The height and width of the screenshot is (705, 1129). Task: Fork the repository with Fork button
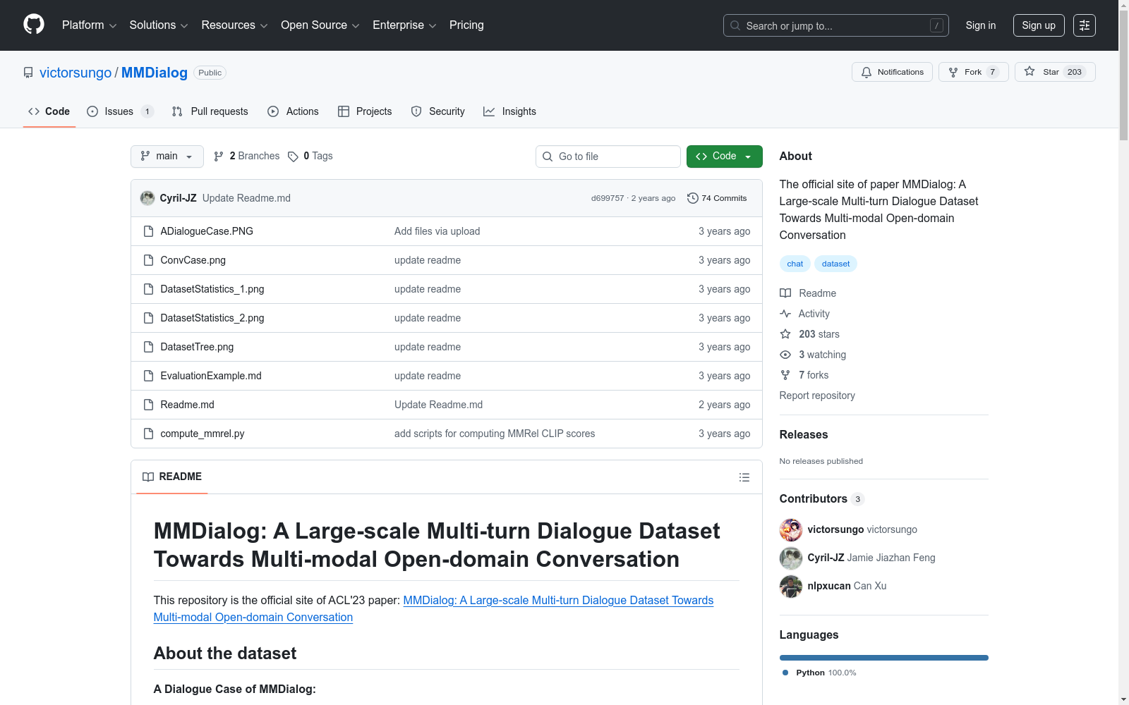pos(974,72)
